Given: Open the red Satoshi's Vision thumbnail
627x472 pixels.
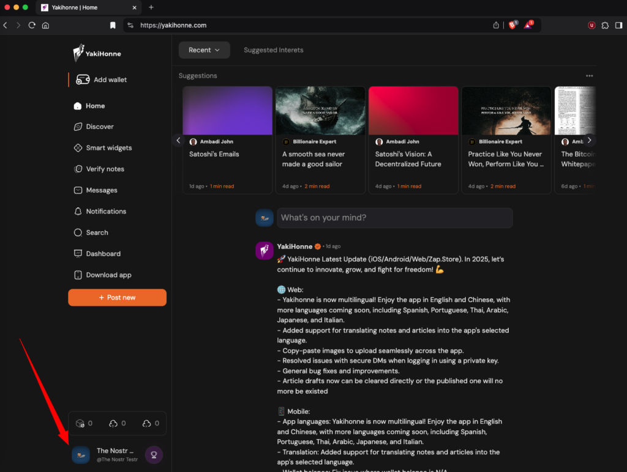Looking at the screenshot, I should point(413,111).
